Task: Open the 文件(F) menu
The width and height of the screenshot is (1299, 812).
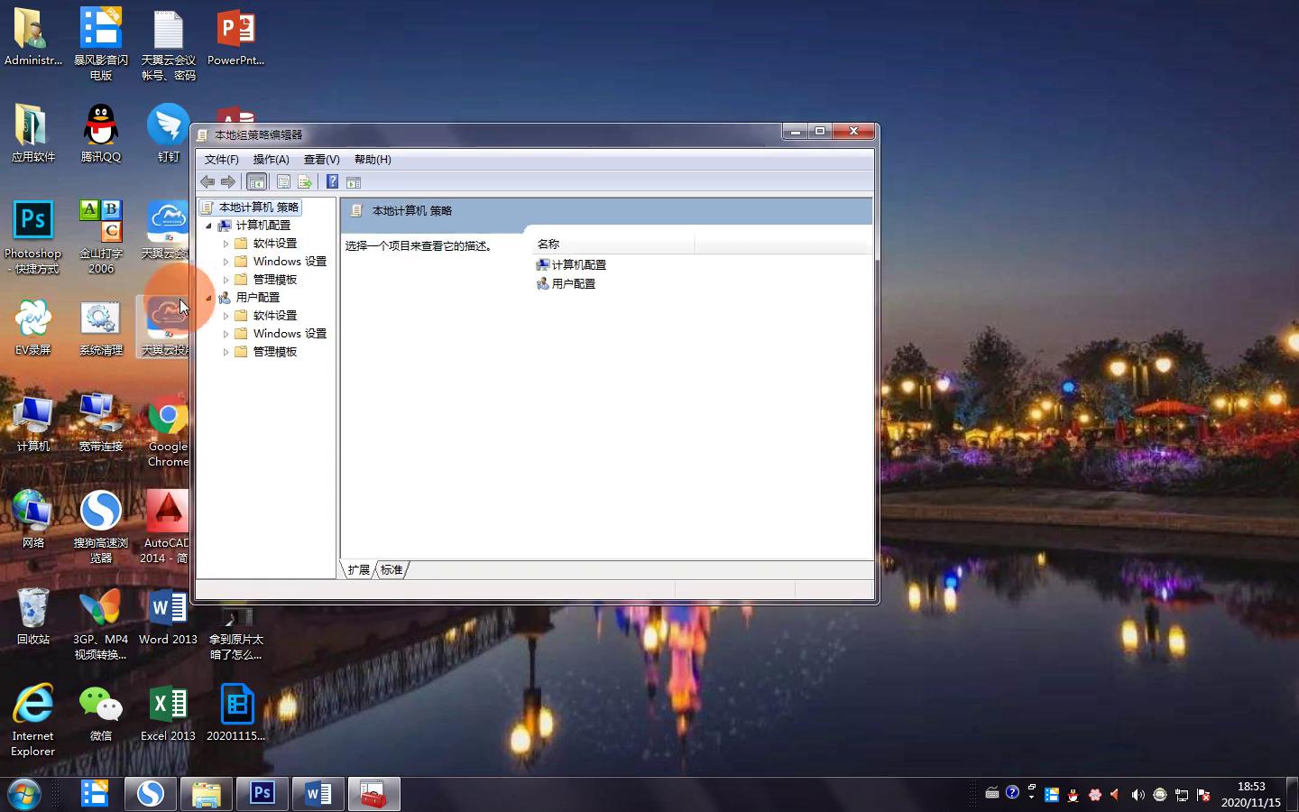Action: click(221, 160)
